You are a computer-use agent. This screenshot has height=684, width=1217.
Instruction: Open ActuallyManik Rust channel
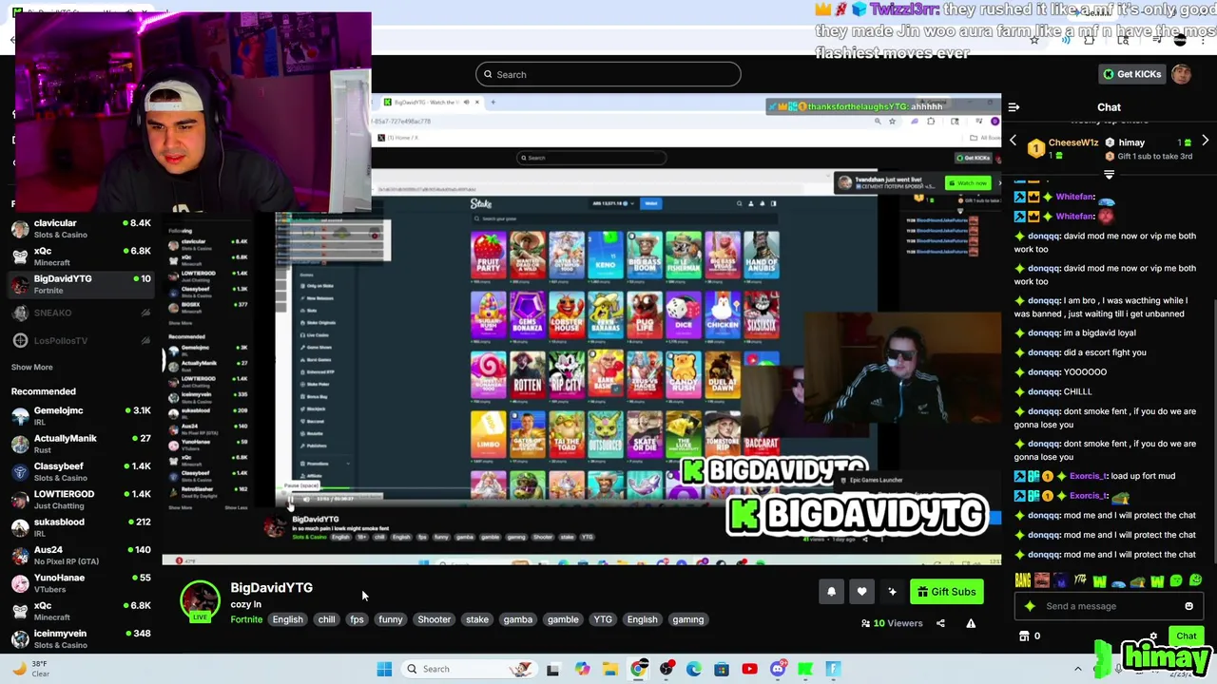[82, 444]
